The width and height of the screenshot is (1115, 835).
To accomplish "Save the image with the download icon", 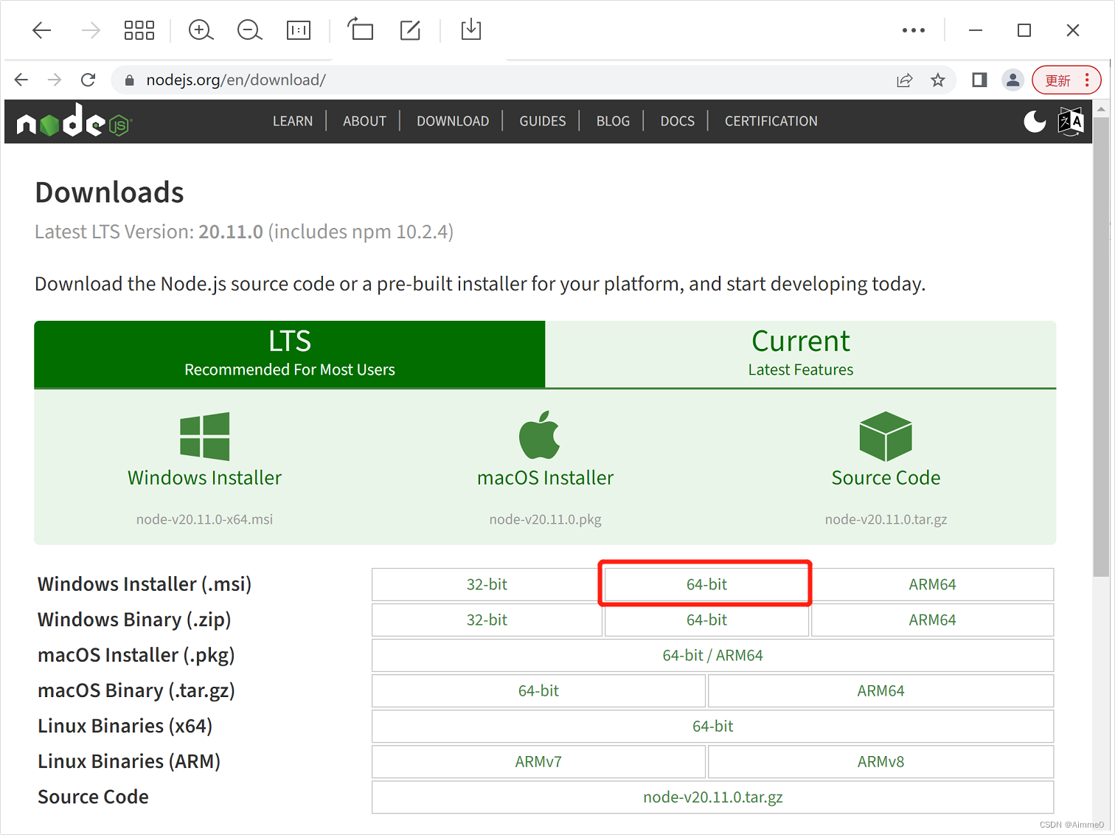I will pyautogui.click(x=470, y=30).
